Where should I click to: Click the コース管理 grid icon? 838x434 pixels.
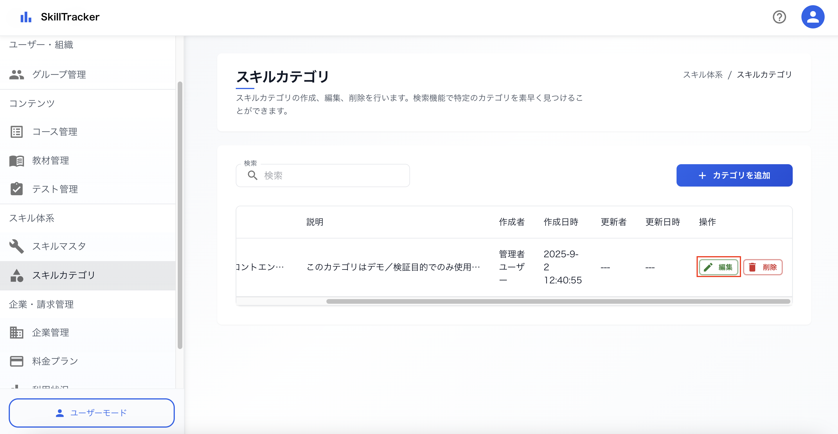pyautogui.click(x=17, y=132)
